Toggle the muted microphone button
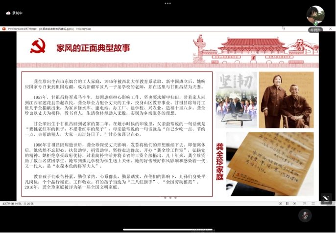Screen dimensions: 336x233 (x=305, y=215)
